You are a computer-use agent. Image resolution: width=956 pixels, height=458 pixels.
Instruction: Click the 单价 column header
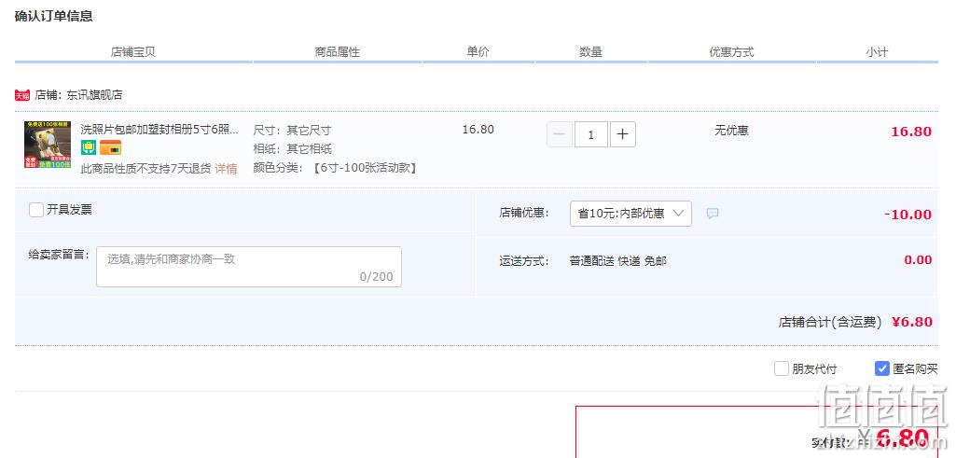(x=478, y=52)
